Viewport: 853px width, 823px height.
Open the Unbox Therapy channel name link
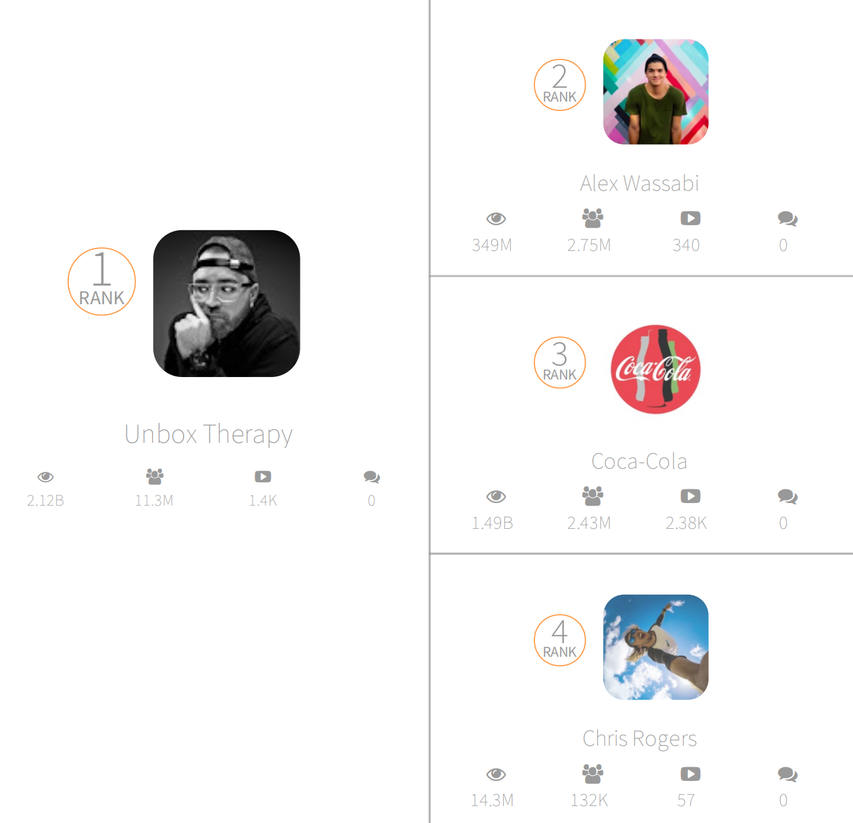pos(209,434)
